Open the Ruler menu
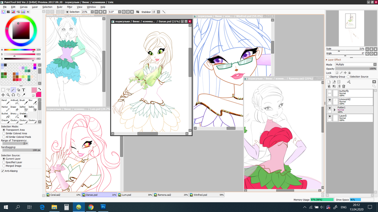Viewport: 378px width, 212px height. point(60,7)
